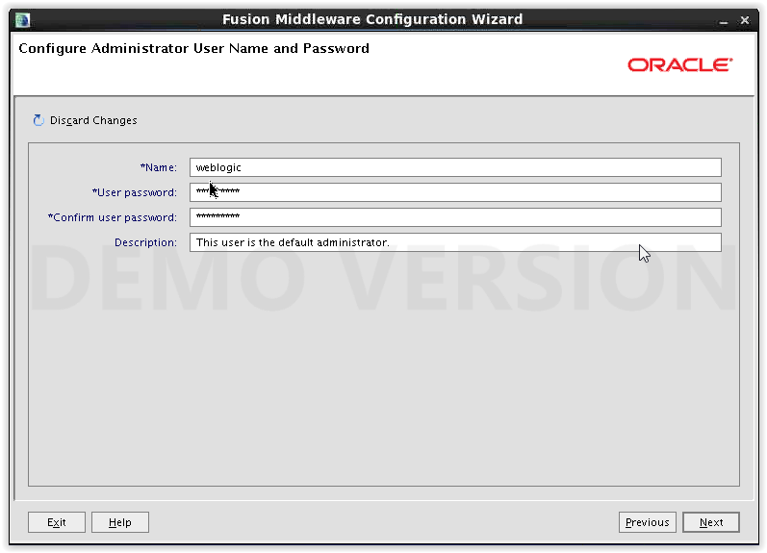Exit the configuration wizard
The width and height of the screenshot is (767, 553).
[x=56, y=522]
